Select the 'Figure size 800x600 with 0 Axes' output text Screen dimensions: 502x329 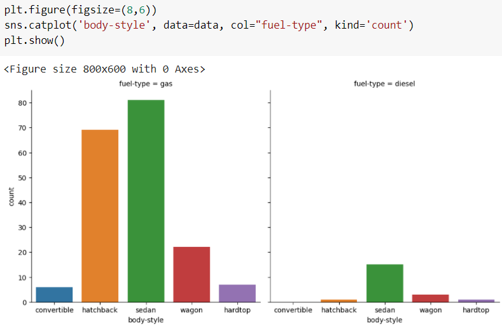click(x=104, y=69)
